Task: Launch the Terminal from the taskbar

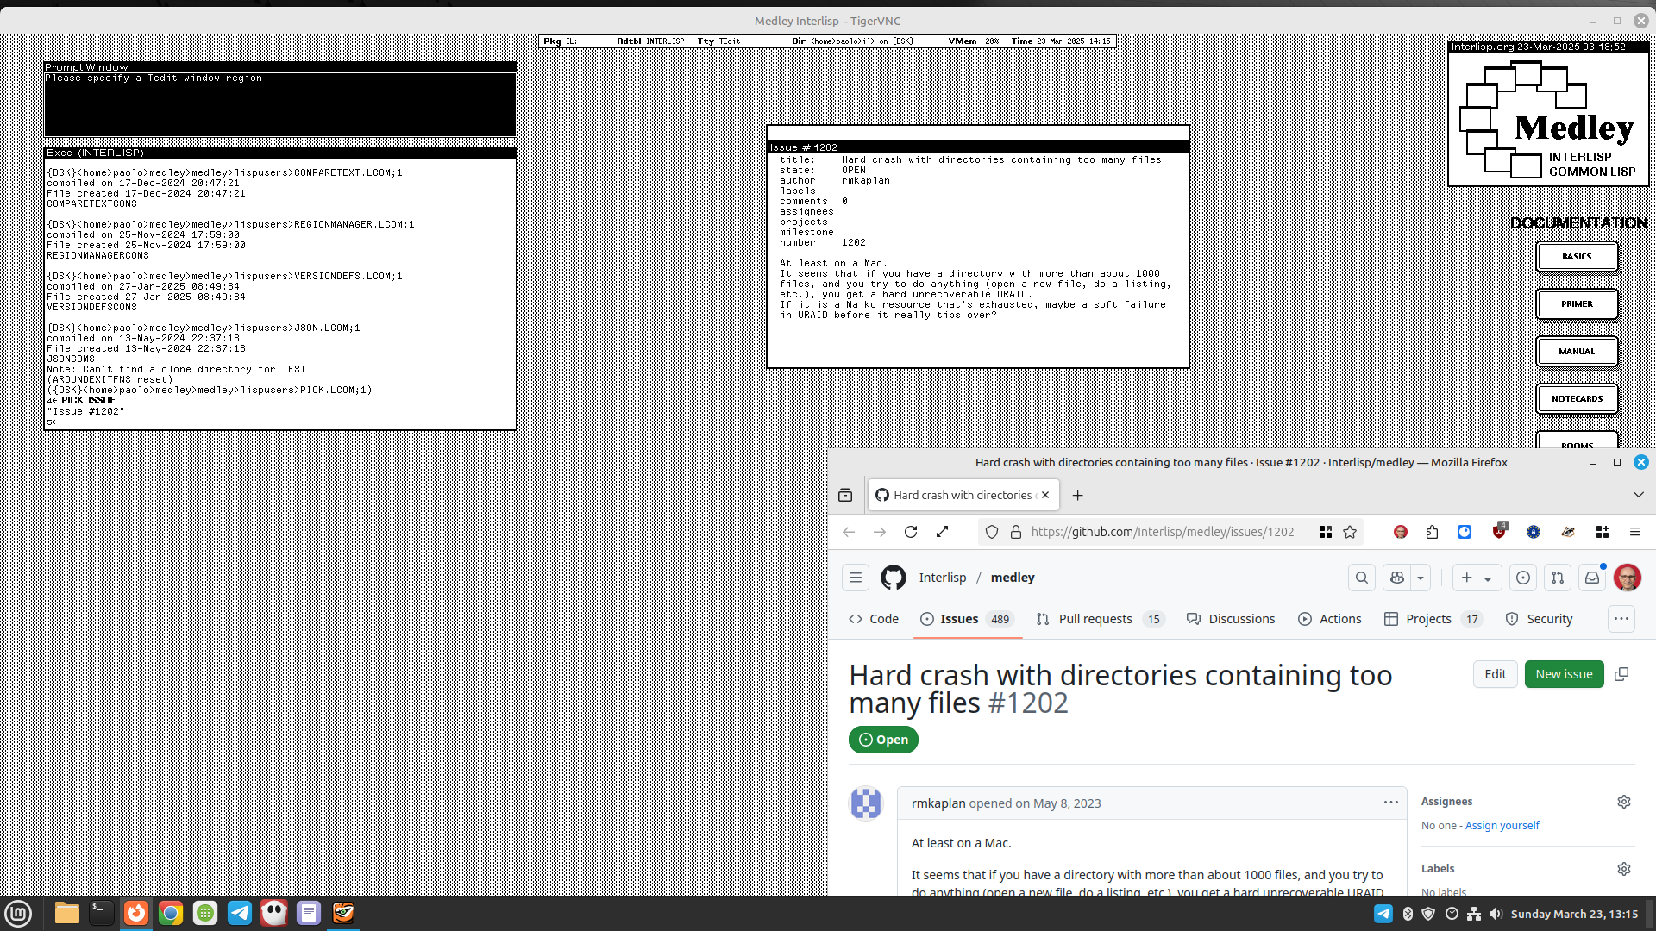Action: pos(102,913)
